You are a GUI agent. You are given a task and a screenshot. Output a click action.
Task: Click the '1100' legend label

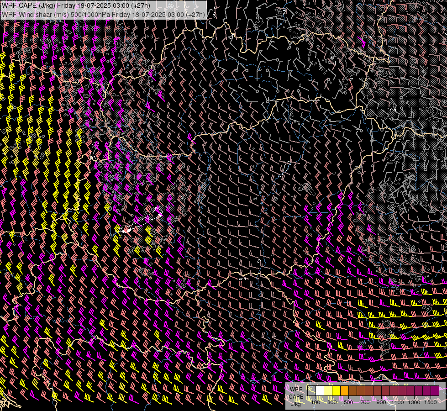click(x=398, y=402)
